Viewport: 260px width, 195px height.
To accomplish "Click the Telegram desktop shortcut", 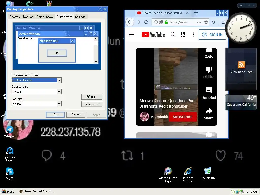I will (10, 132).
